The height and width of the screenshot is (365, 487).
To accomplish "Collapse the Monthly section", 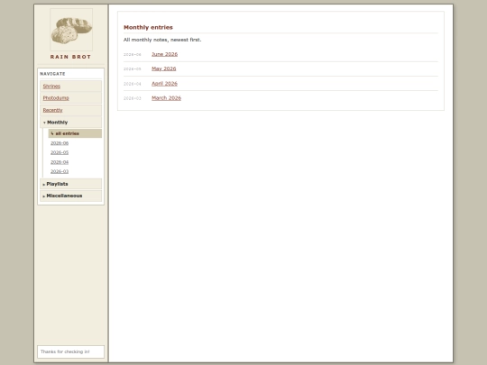I will (x=71, y=123).
